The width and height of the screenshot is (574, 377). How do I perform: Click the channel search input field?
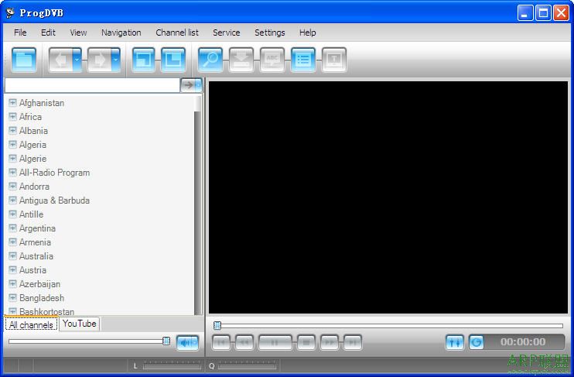tap(91, 85)
